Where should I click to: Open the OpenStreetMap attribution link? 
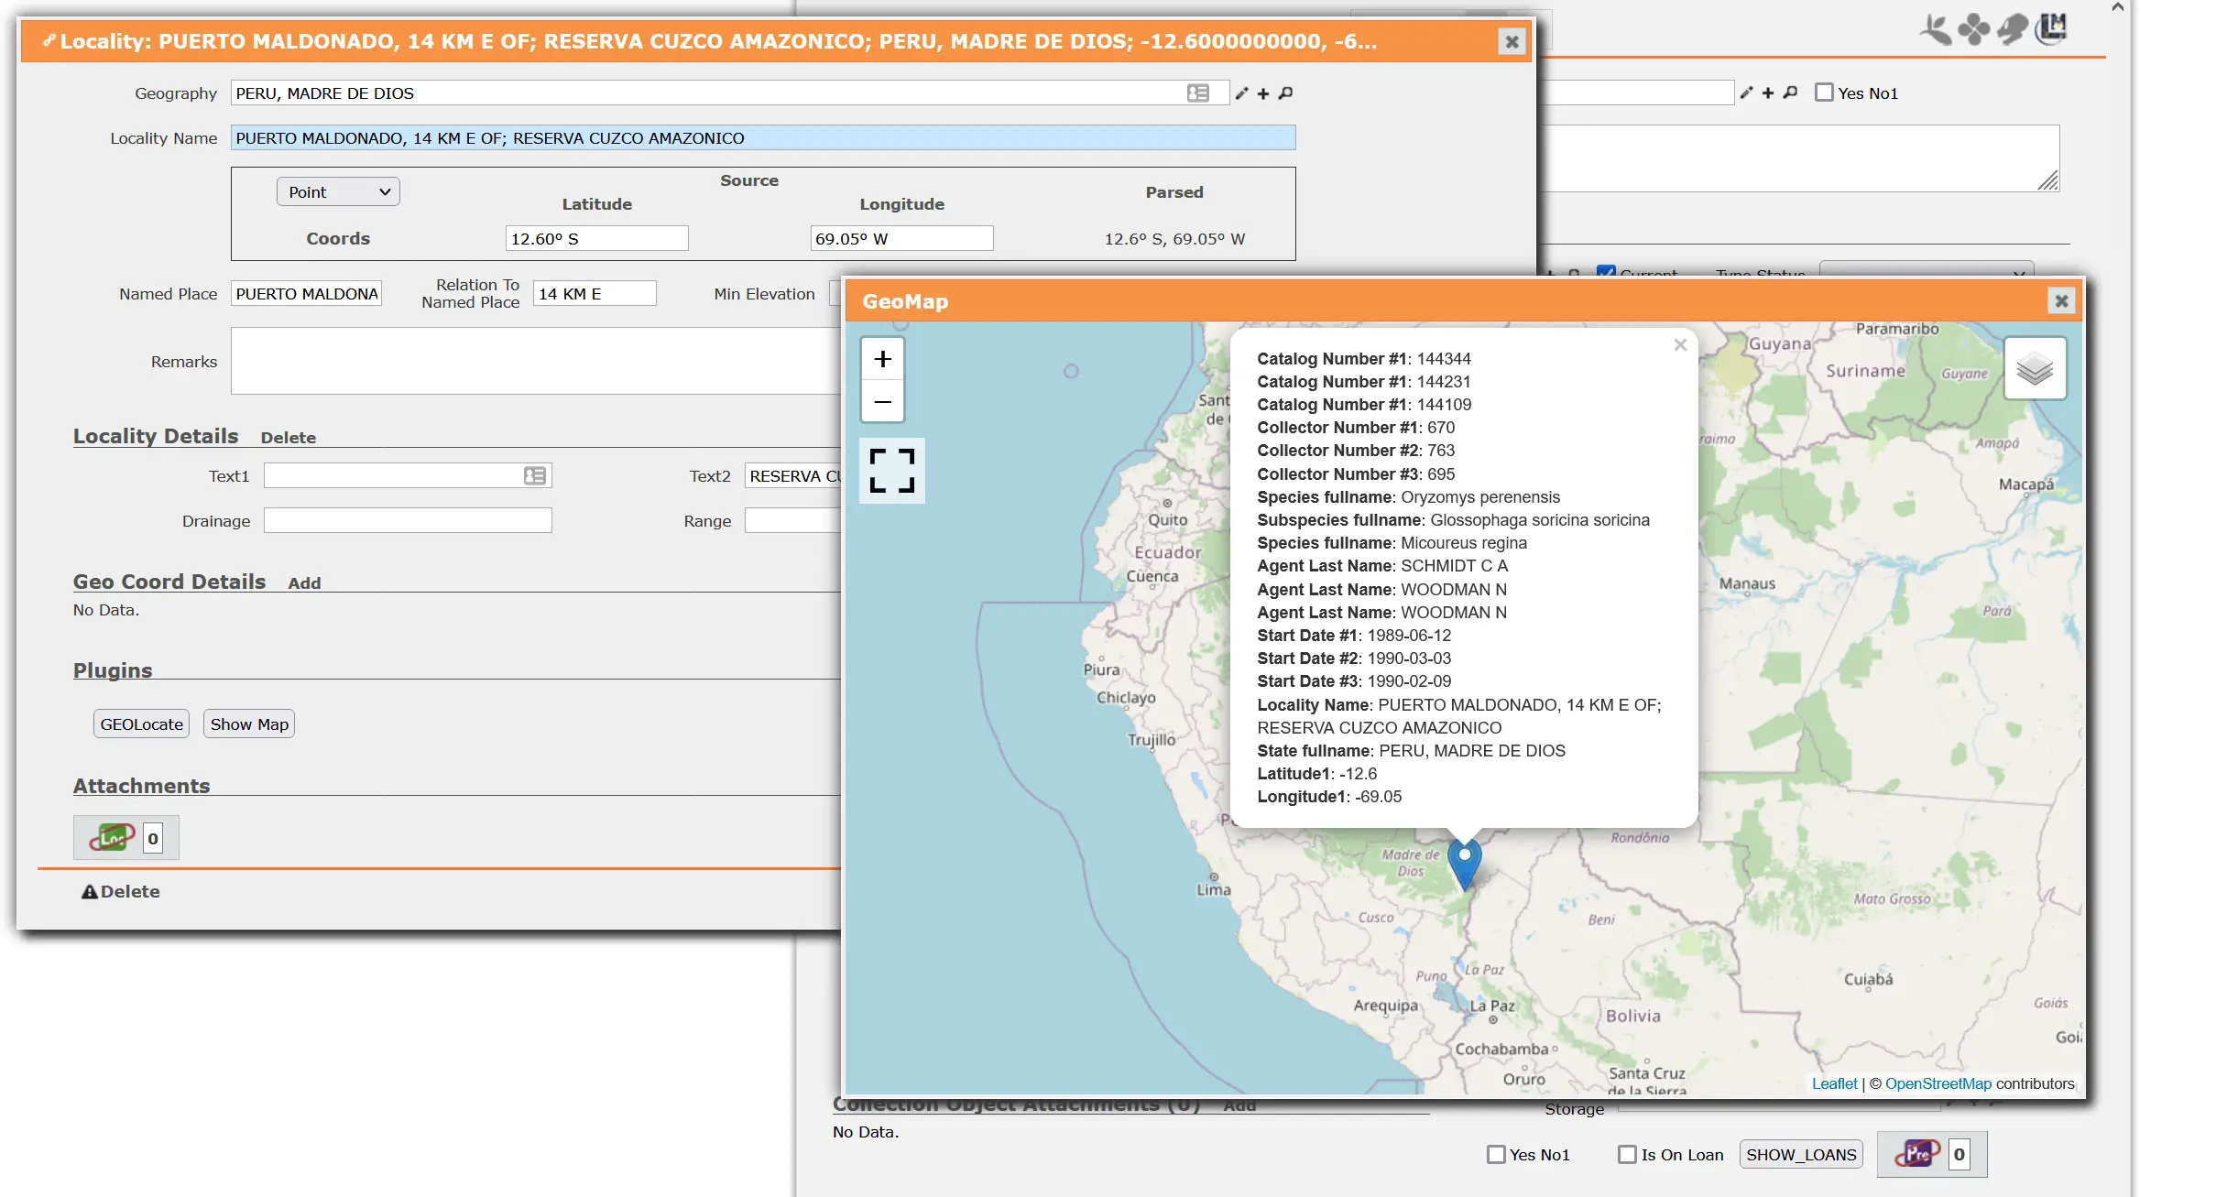pyautogui.click(x=1938, y=1083)
